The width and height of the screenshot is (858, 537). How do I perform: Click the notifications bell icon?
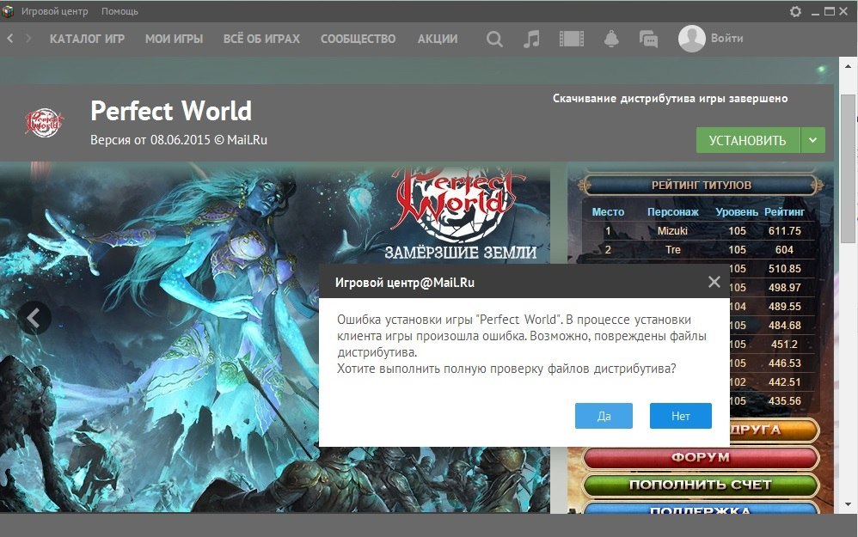(611, 39)
